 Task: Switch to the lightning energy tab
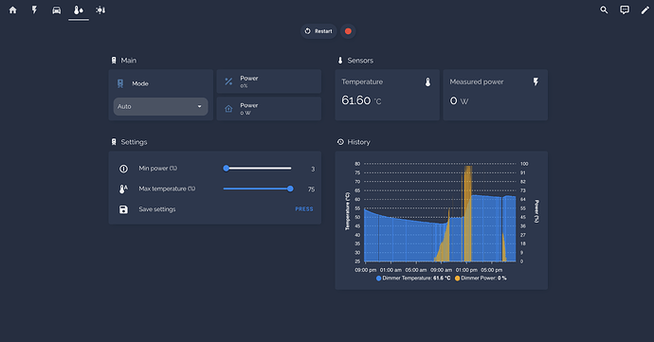click(x=35, y=10)
